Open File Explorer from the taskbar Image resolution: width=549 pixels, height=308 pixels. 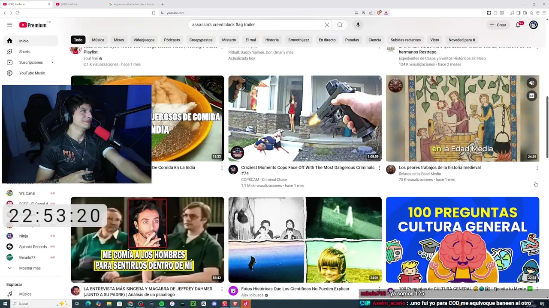coord(109,304)
